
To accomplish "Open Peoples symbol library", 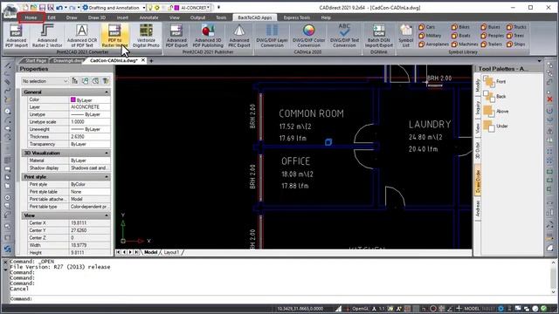I will tap(493, 36).
